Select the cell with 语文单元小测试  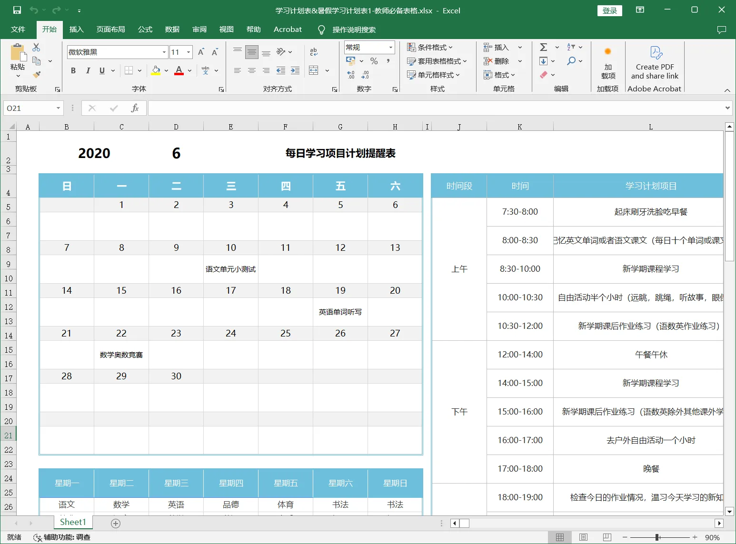pyautogui.click(x=231, y=269)
